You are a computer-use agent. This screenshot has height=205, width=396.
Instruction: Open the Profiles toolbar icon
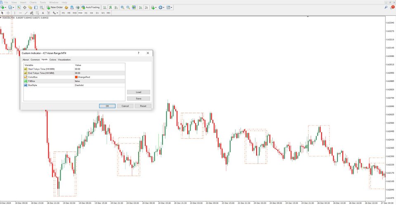(10, 7)
